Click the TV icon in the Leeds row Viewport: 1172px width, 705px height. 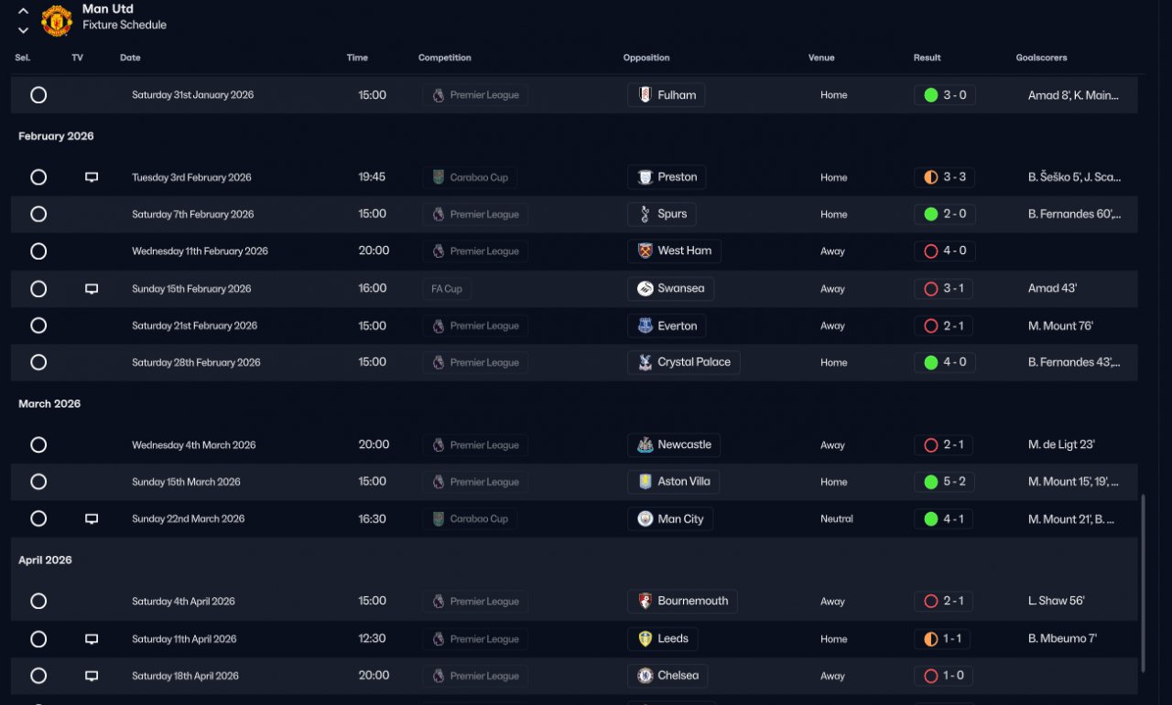click(92, 639)
